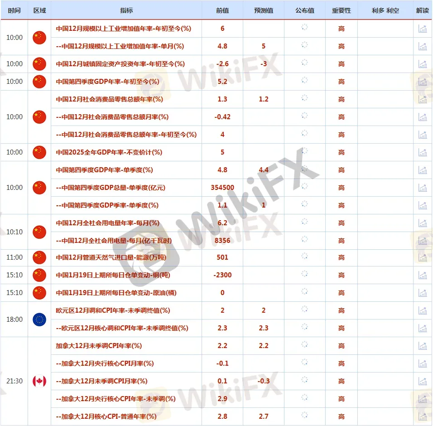
Task: Open indicator 中国第四季度GDP年率-年初至今(%)
Action: (107, 82)
